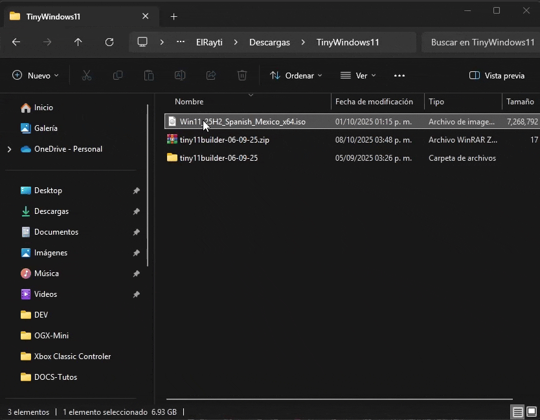Click the horizontal scrollbar at bottom
The height and width of the screenshot is (420, 540).
(339, 399)
